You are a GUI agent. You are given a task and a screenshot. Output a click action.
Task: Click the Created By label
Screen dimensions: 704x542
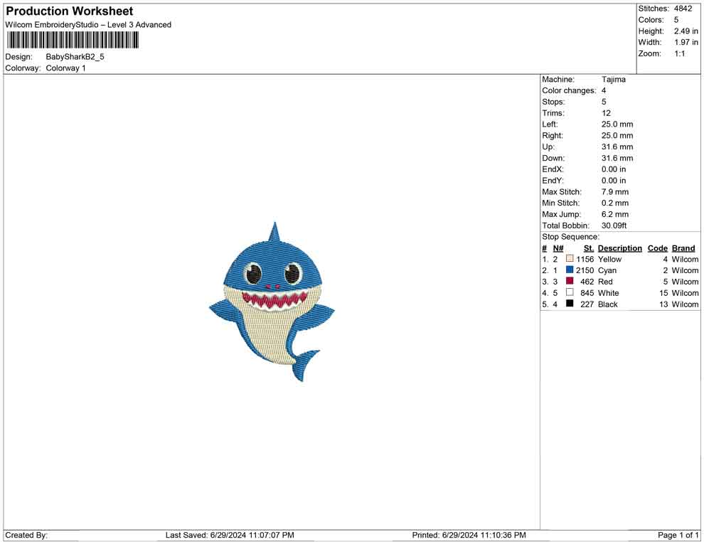pyautogui.click(x=26, y=535)
